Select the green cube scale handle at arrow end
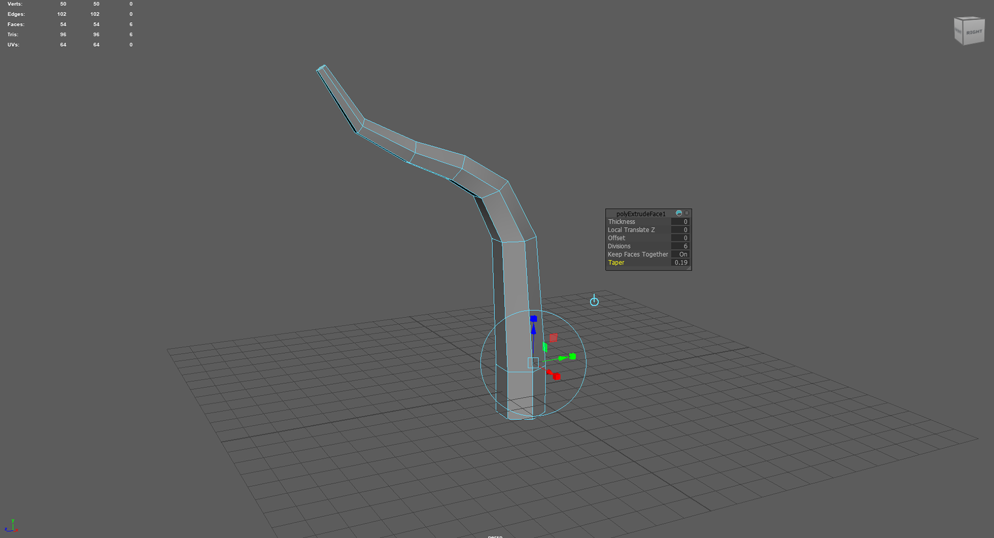The image size is (994, 538). 573,356
